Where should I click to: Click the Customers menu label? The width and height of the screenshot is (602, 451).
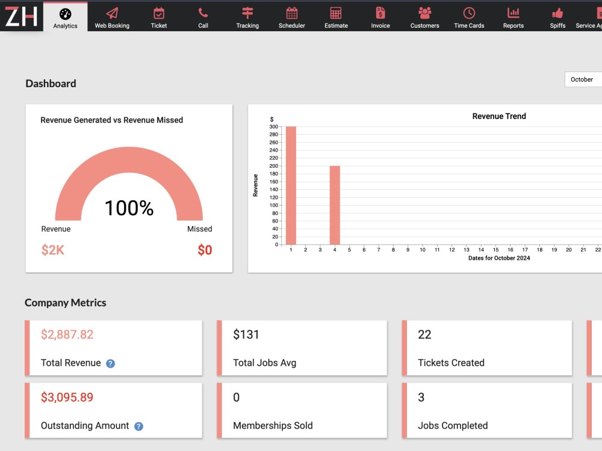point(424,26)
